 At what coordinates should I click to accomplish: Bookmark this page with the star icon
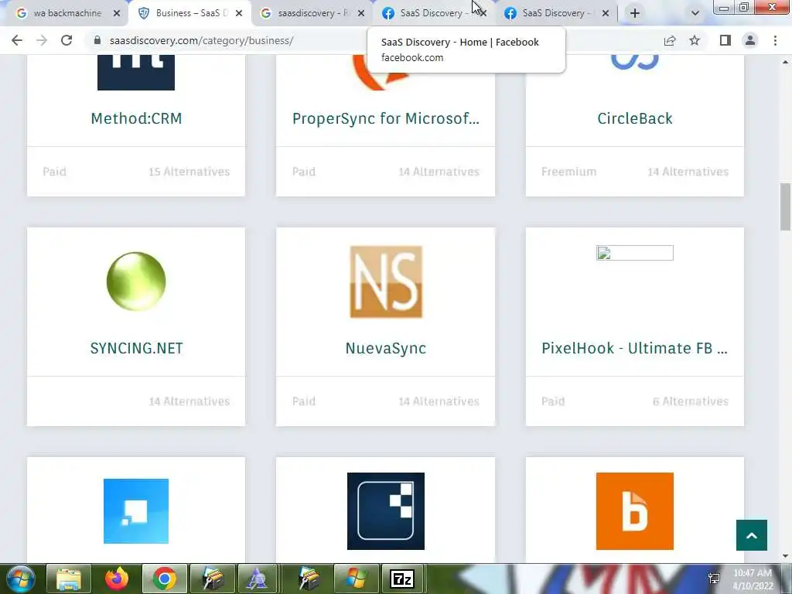[x=695, y=40]
